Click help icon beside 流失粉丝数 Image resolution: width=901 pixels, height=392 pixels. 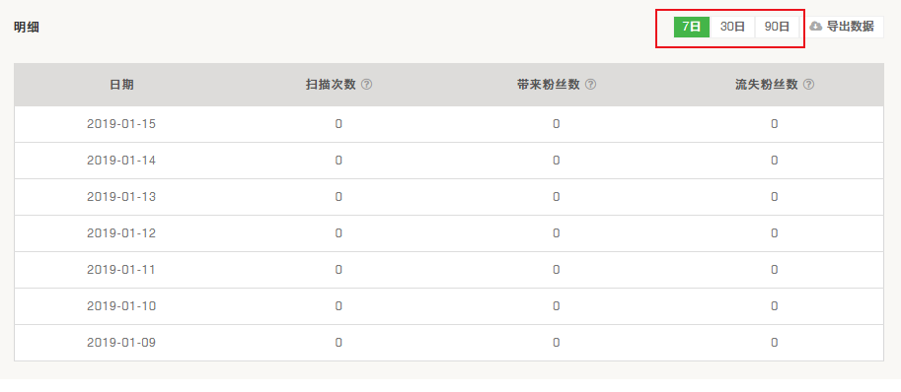pos(808,85)
